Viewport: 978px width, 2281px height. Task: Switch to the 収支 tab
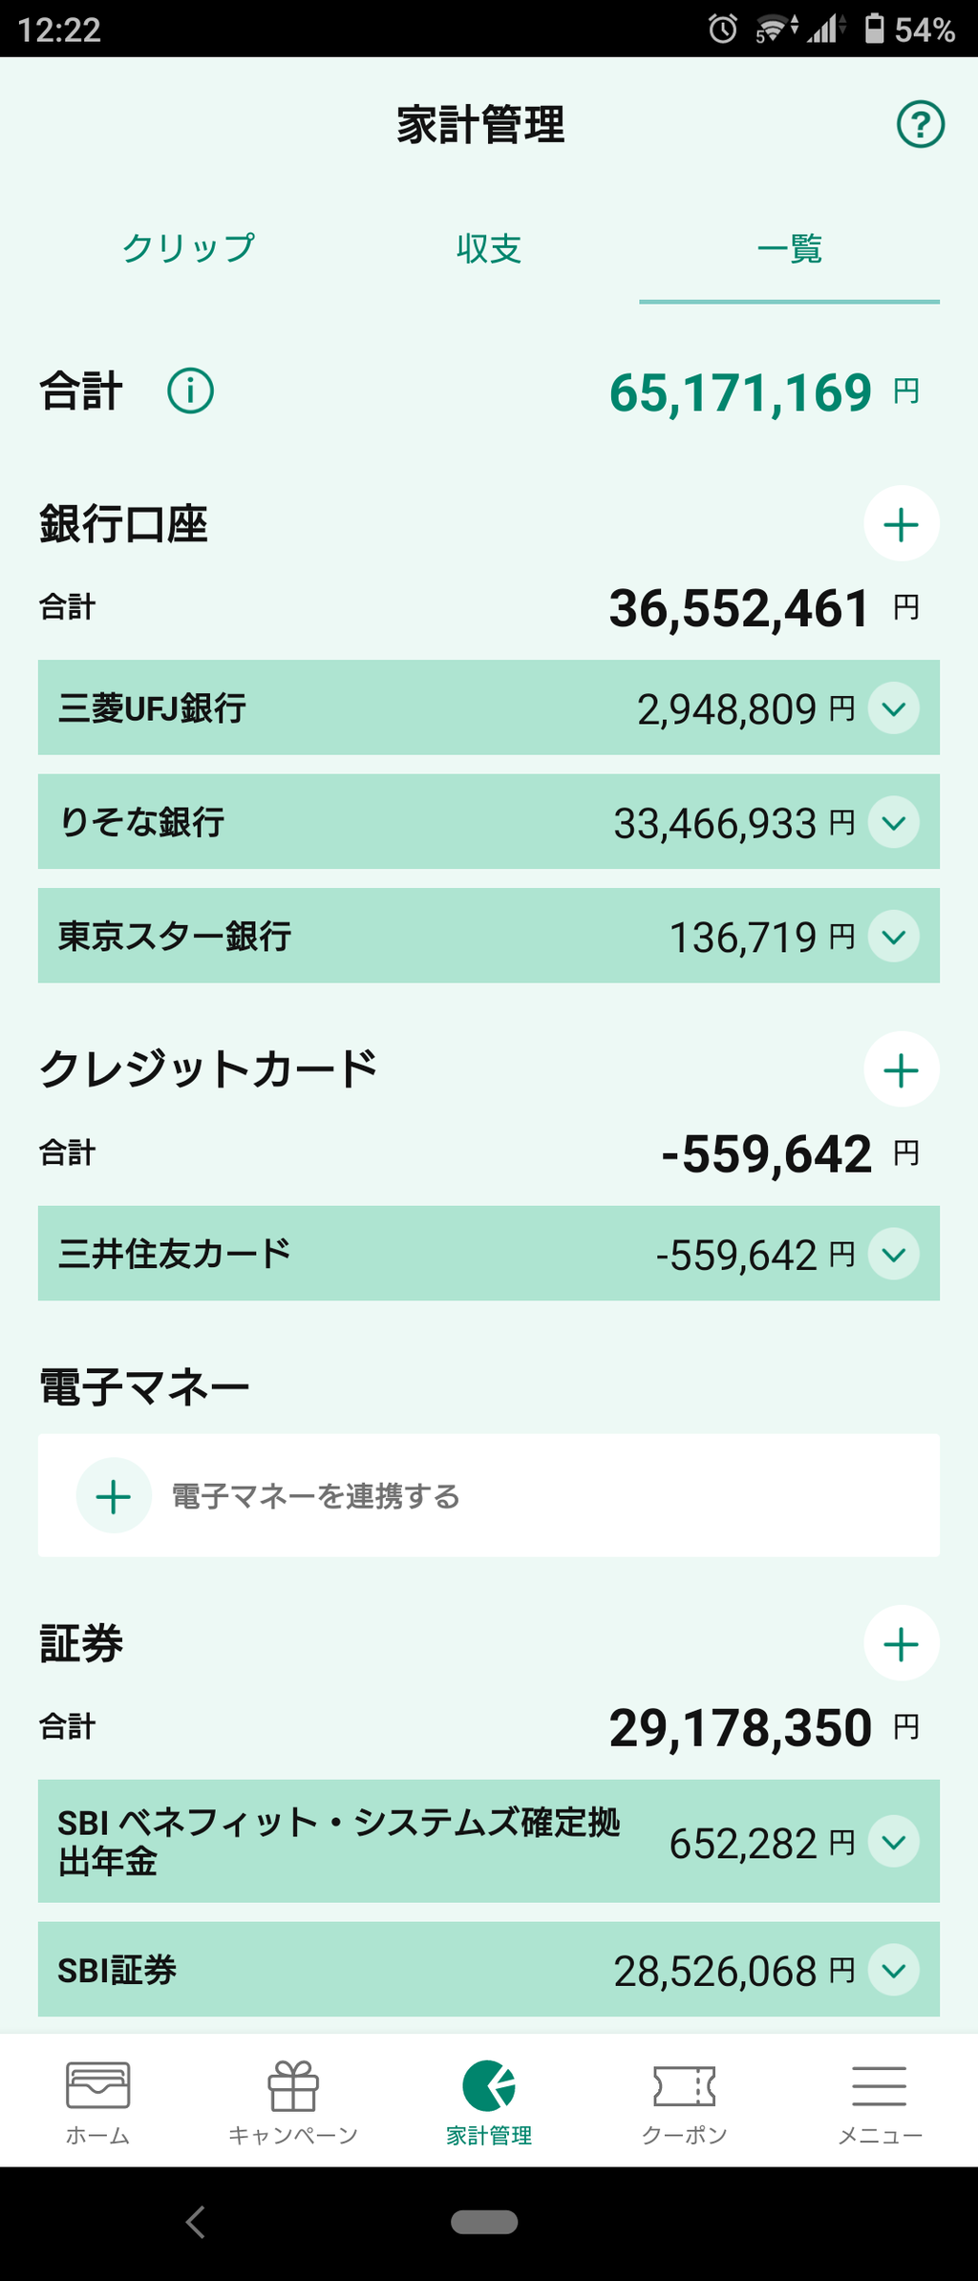click(x=489, y=248)
